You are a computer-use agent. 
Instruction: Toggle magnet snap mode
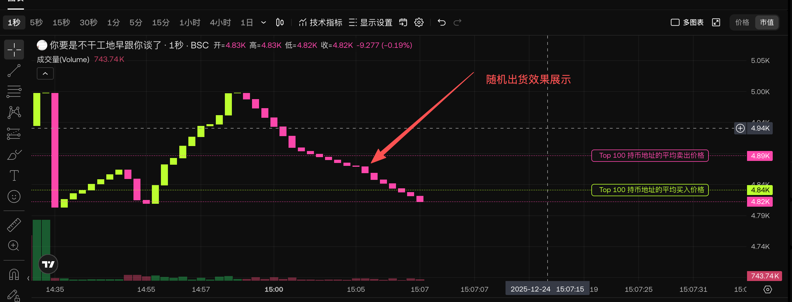(14, 274)
